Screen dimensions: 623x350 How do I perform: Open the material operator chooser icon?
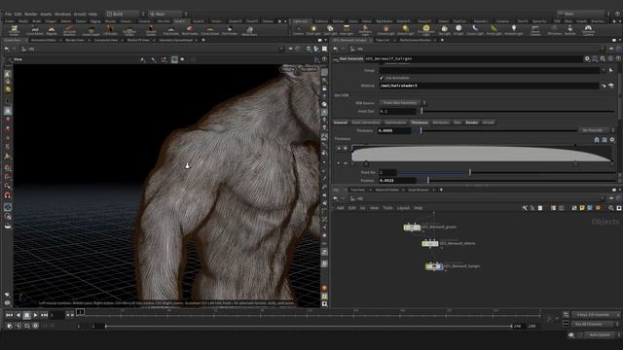604,86
